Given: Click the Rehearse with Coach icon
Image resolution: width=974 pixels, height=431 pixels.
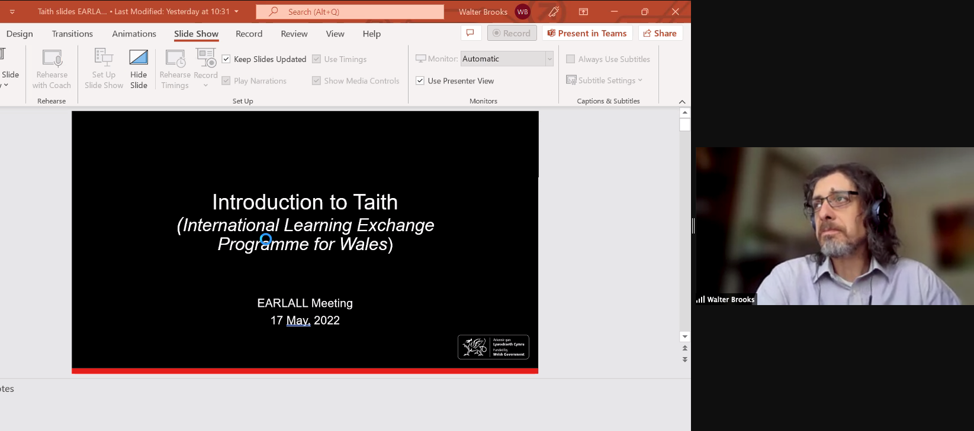Looking at the screenshot, I should click(52, 58).
